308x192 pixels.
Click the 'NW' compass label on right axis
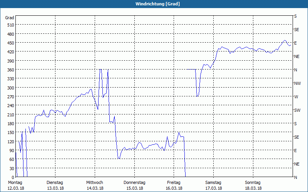pos(297,83)
